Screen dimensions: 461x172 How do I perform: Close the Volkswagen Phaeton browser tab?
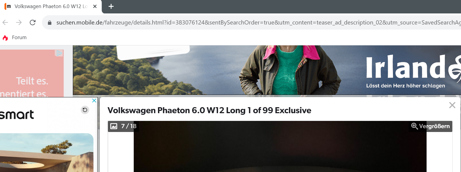point(95,6)
